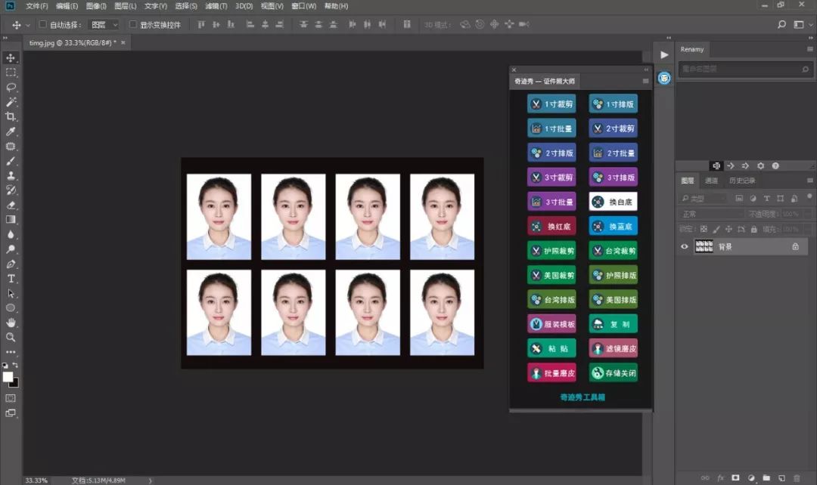Open the 不透明度 opacity dropdown
This screenshot has height=485, width=817.
coord(805,214)
